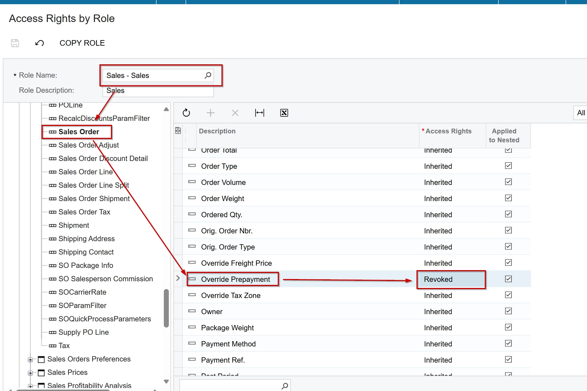This screenshot has height=391, width=587.
Task: Toggle Applied to Nested for Override Prepayment
Action: point(508,279)
